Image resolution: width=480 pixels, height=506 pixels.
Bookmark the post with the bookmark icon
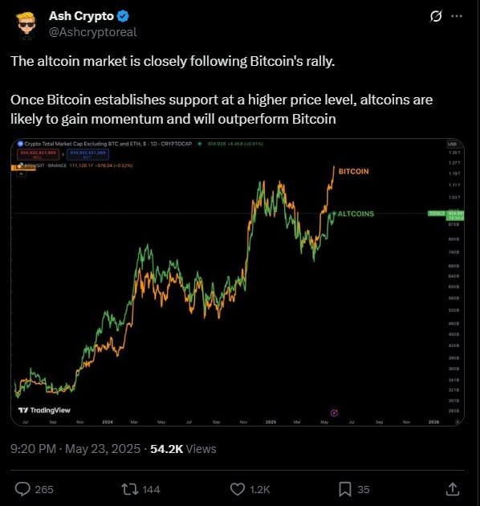coord(345,489)
